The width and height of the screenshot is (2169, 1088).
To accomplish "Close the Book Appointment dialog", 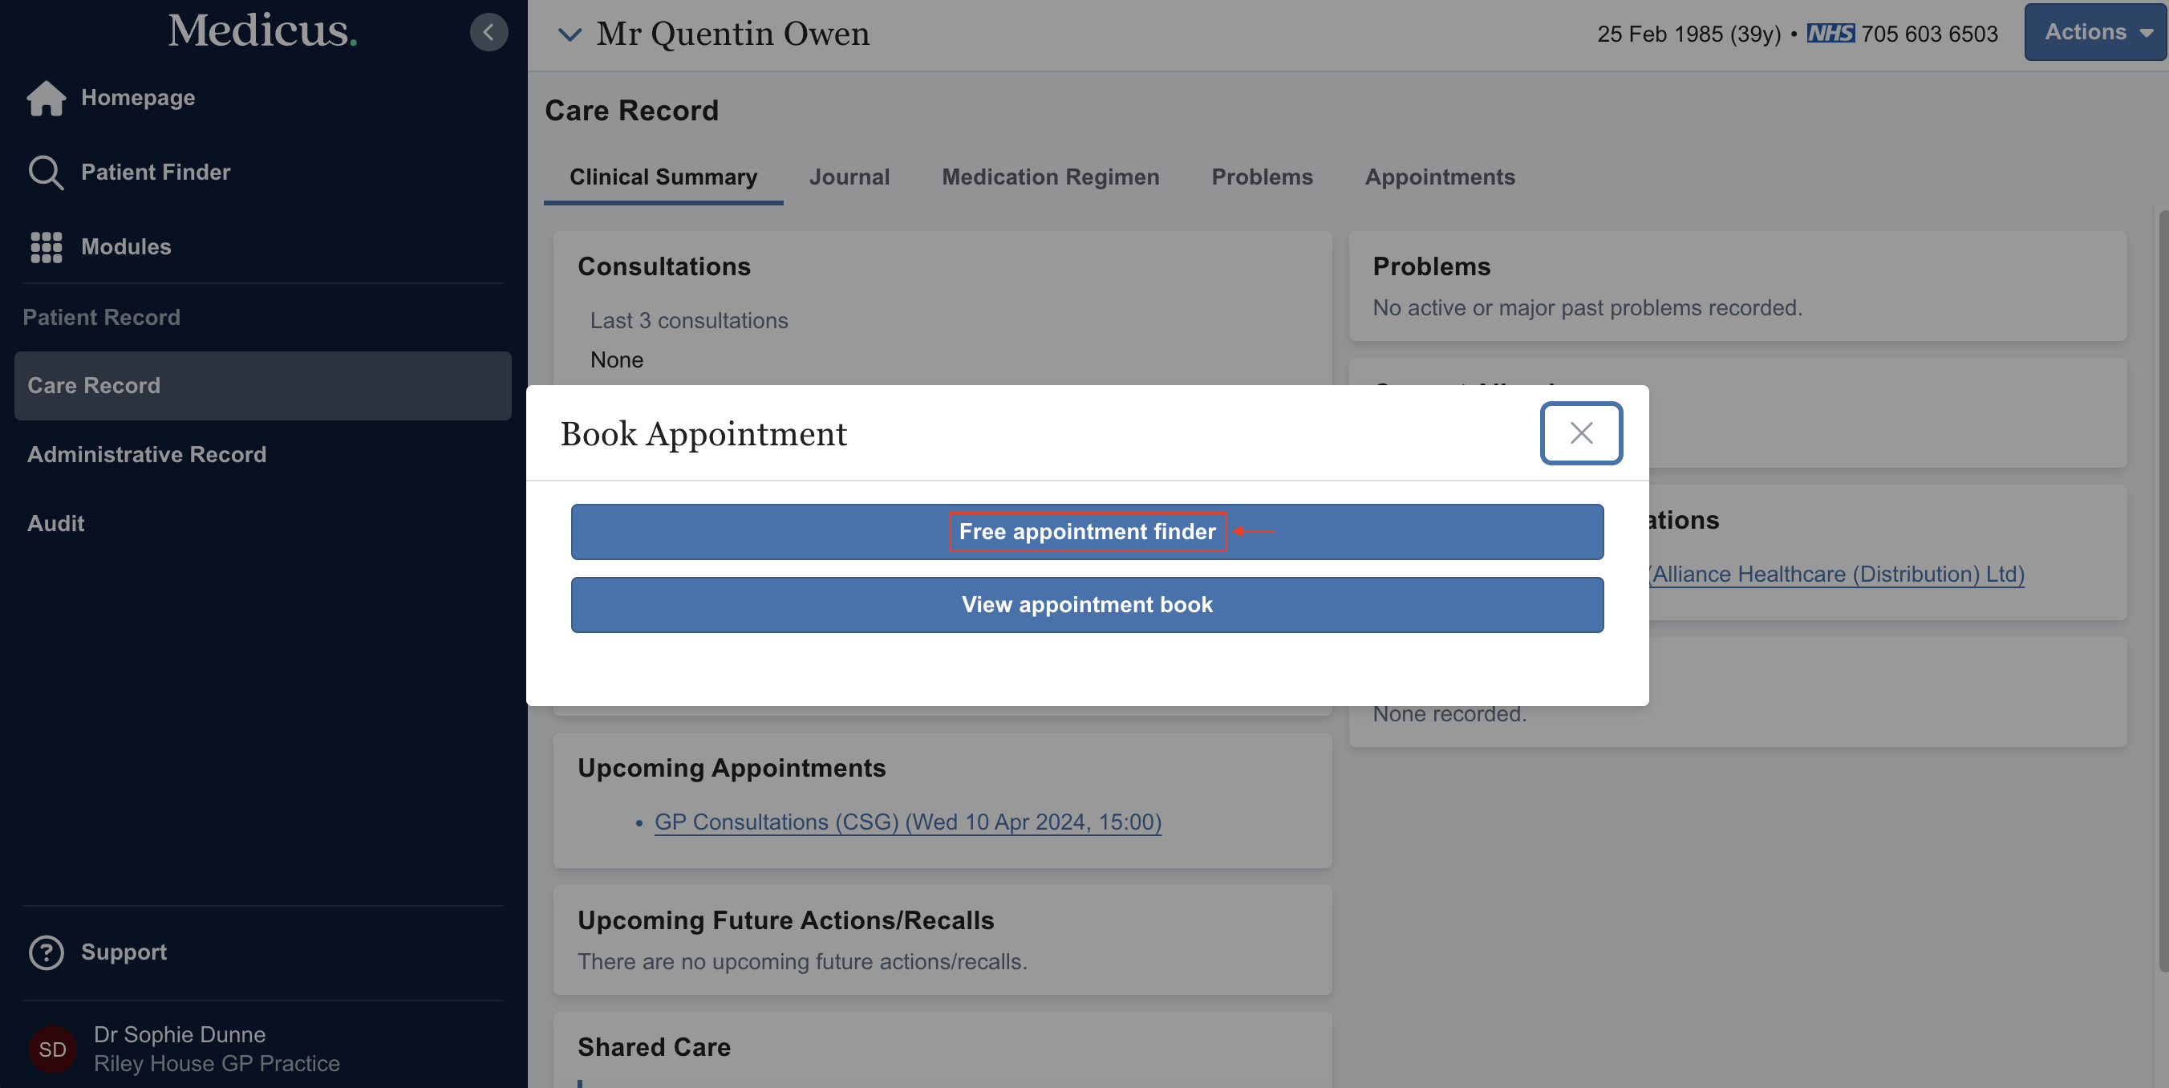I will 1580,432.
